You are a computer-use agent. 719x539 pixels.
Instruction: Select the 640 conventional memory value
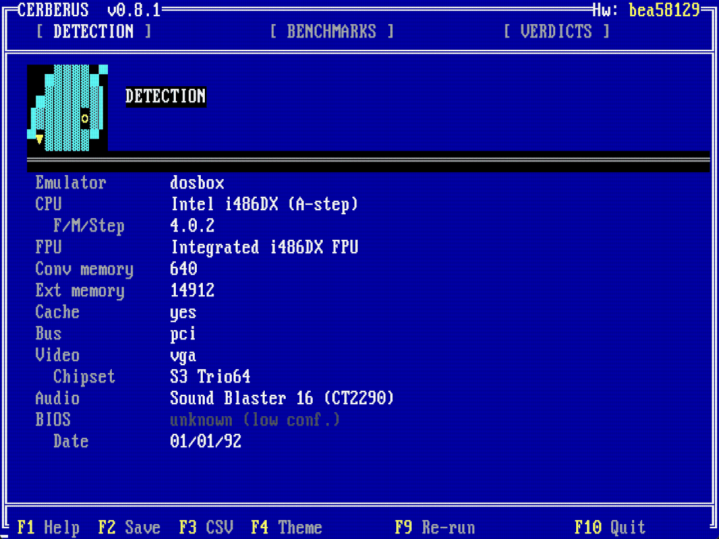click(183, 269)
